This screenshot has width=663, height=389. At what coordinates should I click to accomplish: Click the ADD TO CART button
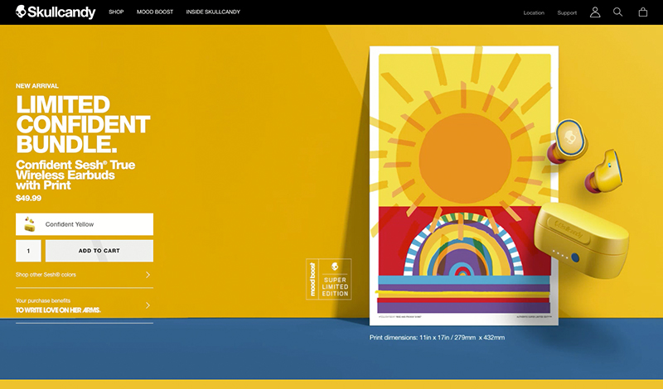click(99, 251)
